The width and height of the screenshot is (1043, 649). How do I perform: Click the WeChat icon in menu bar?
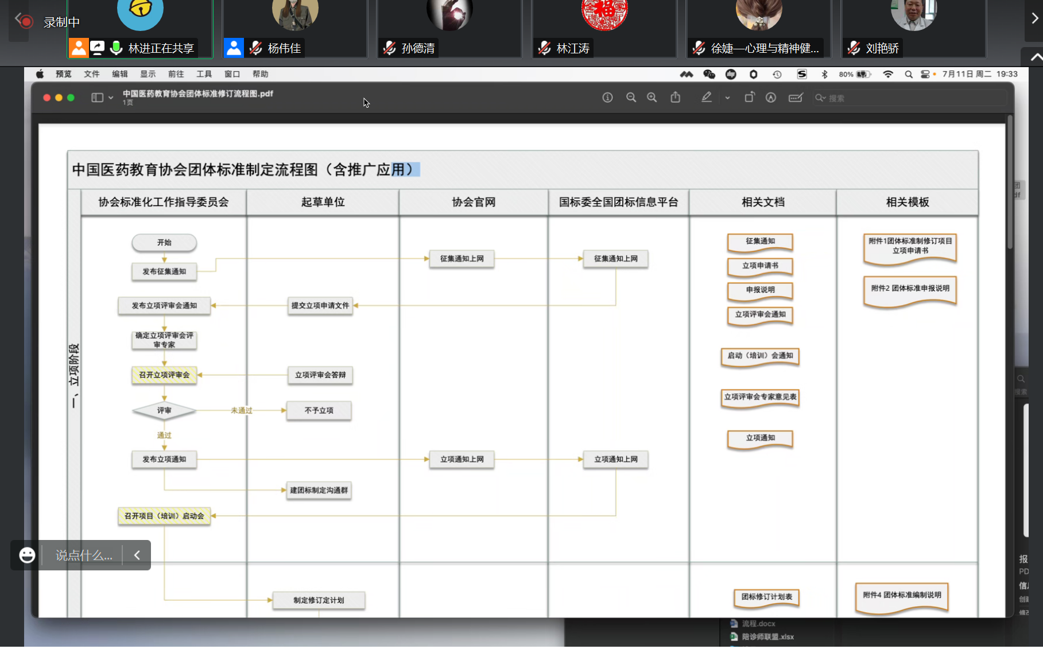tap(709, 74)
